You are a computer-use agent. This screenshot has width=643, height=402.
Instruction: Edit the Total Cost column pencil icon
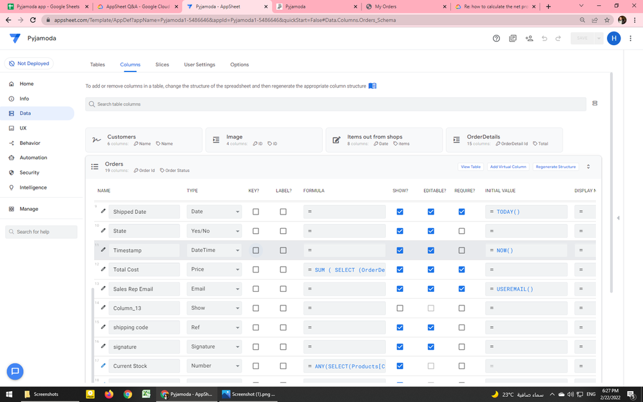click(103, 269)
